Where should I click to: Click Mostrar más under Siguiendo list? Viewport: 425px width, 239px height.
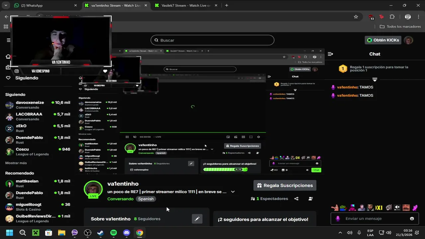tap(16, 163)
